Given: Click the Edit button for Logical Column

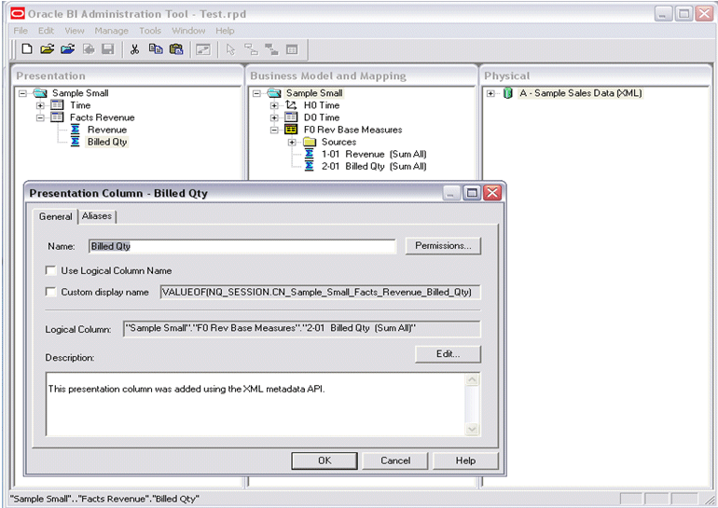Looking at the screenshot, I should click(448, 354).
